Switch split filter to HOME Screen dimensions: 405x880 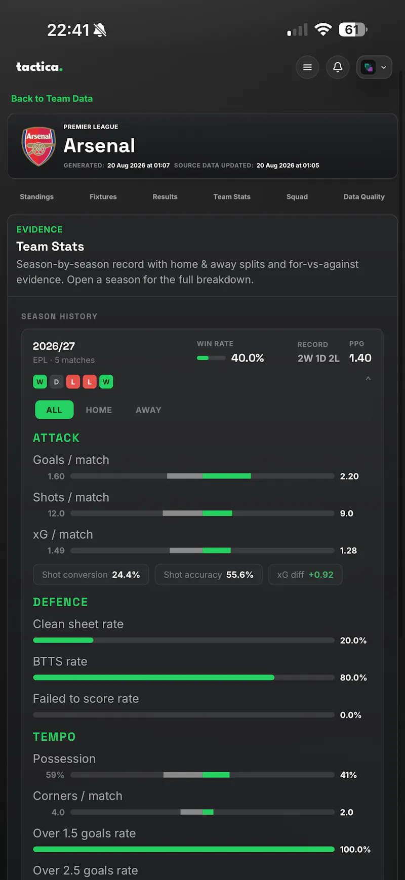pos(99,410)
